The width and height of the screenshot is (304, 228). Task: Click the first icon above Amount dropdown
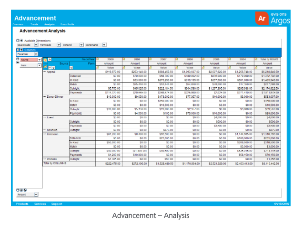(18, 190)
